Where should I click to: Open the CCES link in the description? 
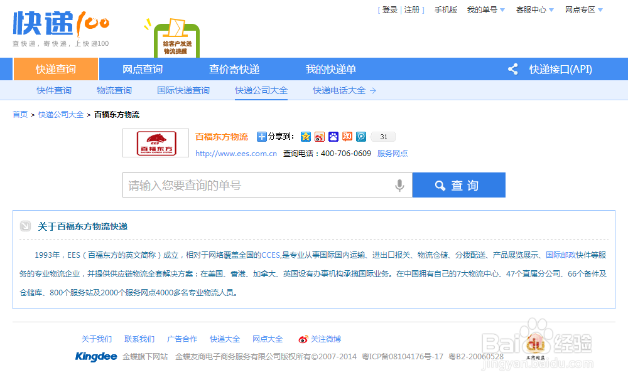(x=271, y=255)
